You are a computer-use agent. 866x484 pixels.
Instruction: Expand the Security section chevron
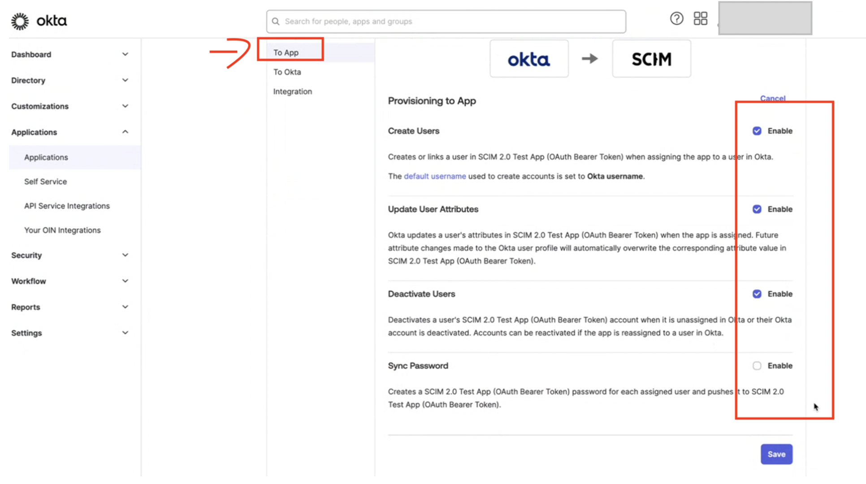coord(125,255)
